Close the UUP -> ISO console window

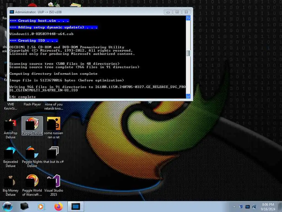[186, 12]
